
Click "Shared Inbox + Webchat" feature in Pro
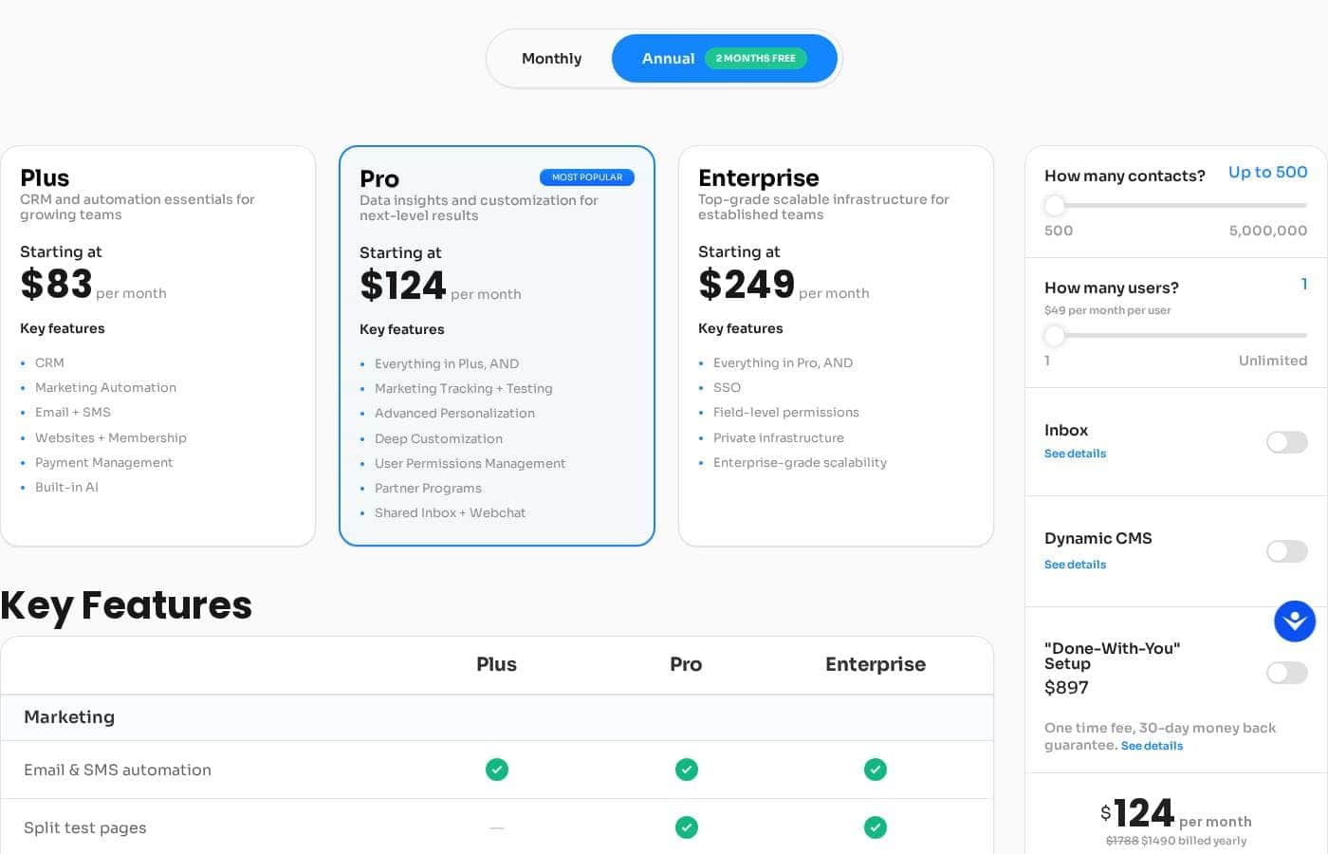[x=450, y=512]
